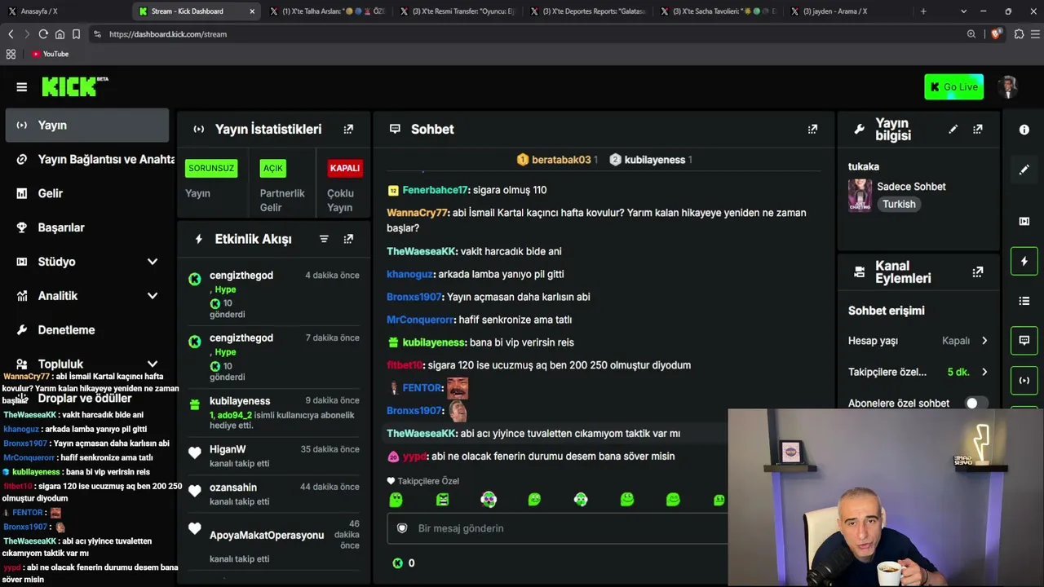The width and height of the screenshot is (1044, 587).
Task: Expand the Stüdyo sidebar section
Action: [153, 262]
